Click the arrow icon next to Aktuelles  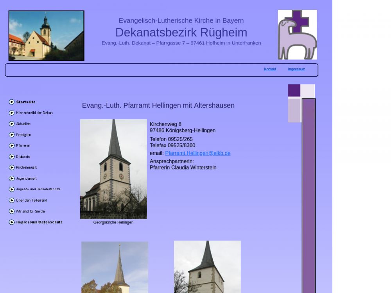pyautogui.click(x=12, y=124)
